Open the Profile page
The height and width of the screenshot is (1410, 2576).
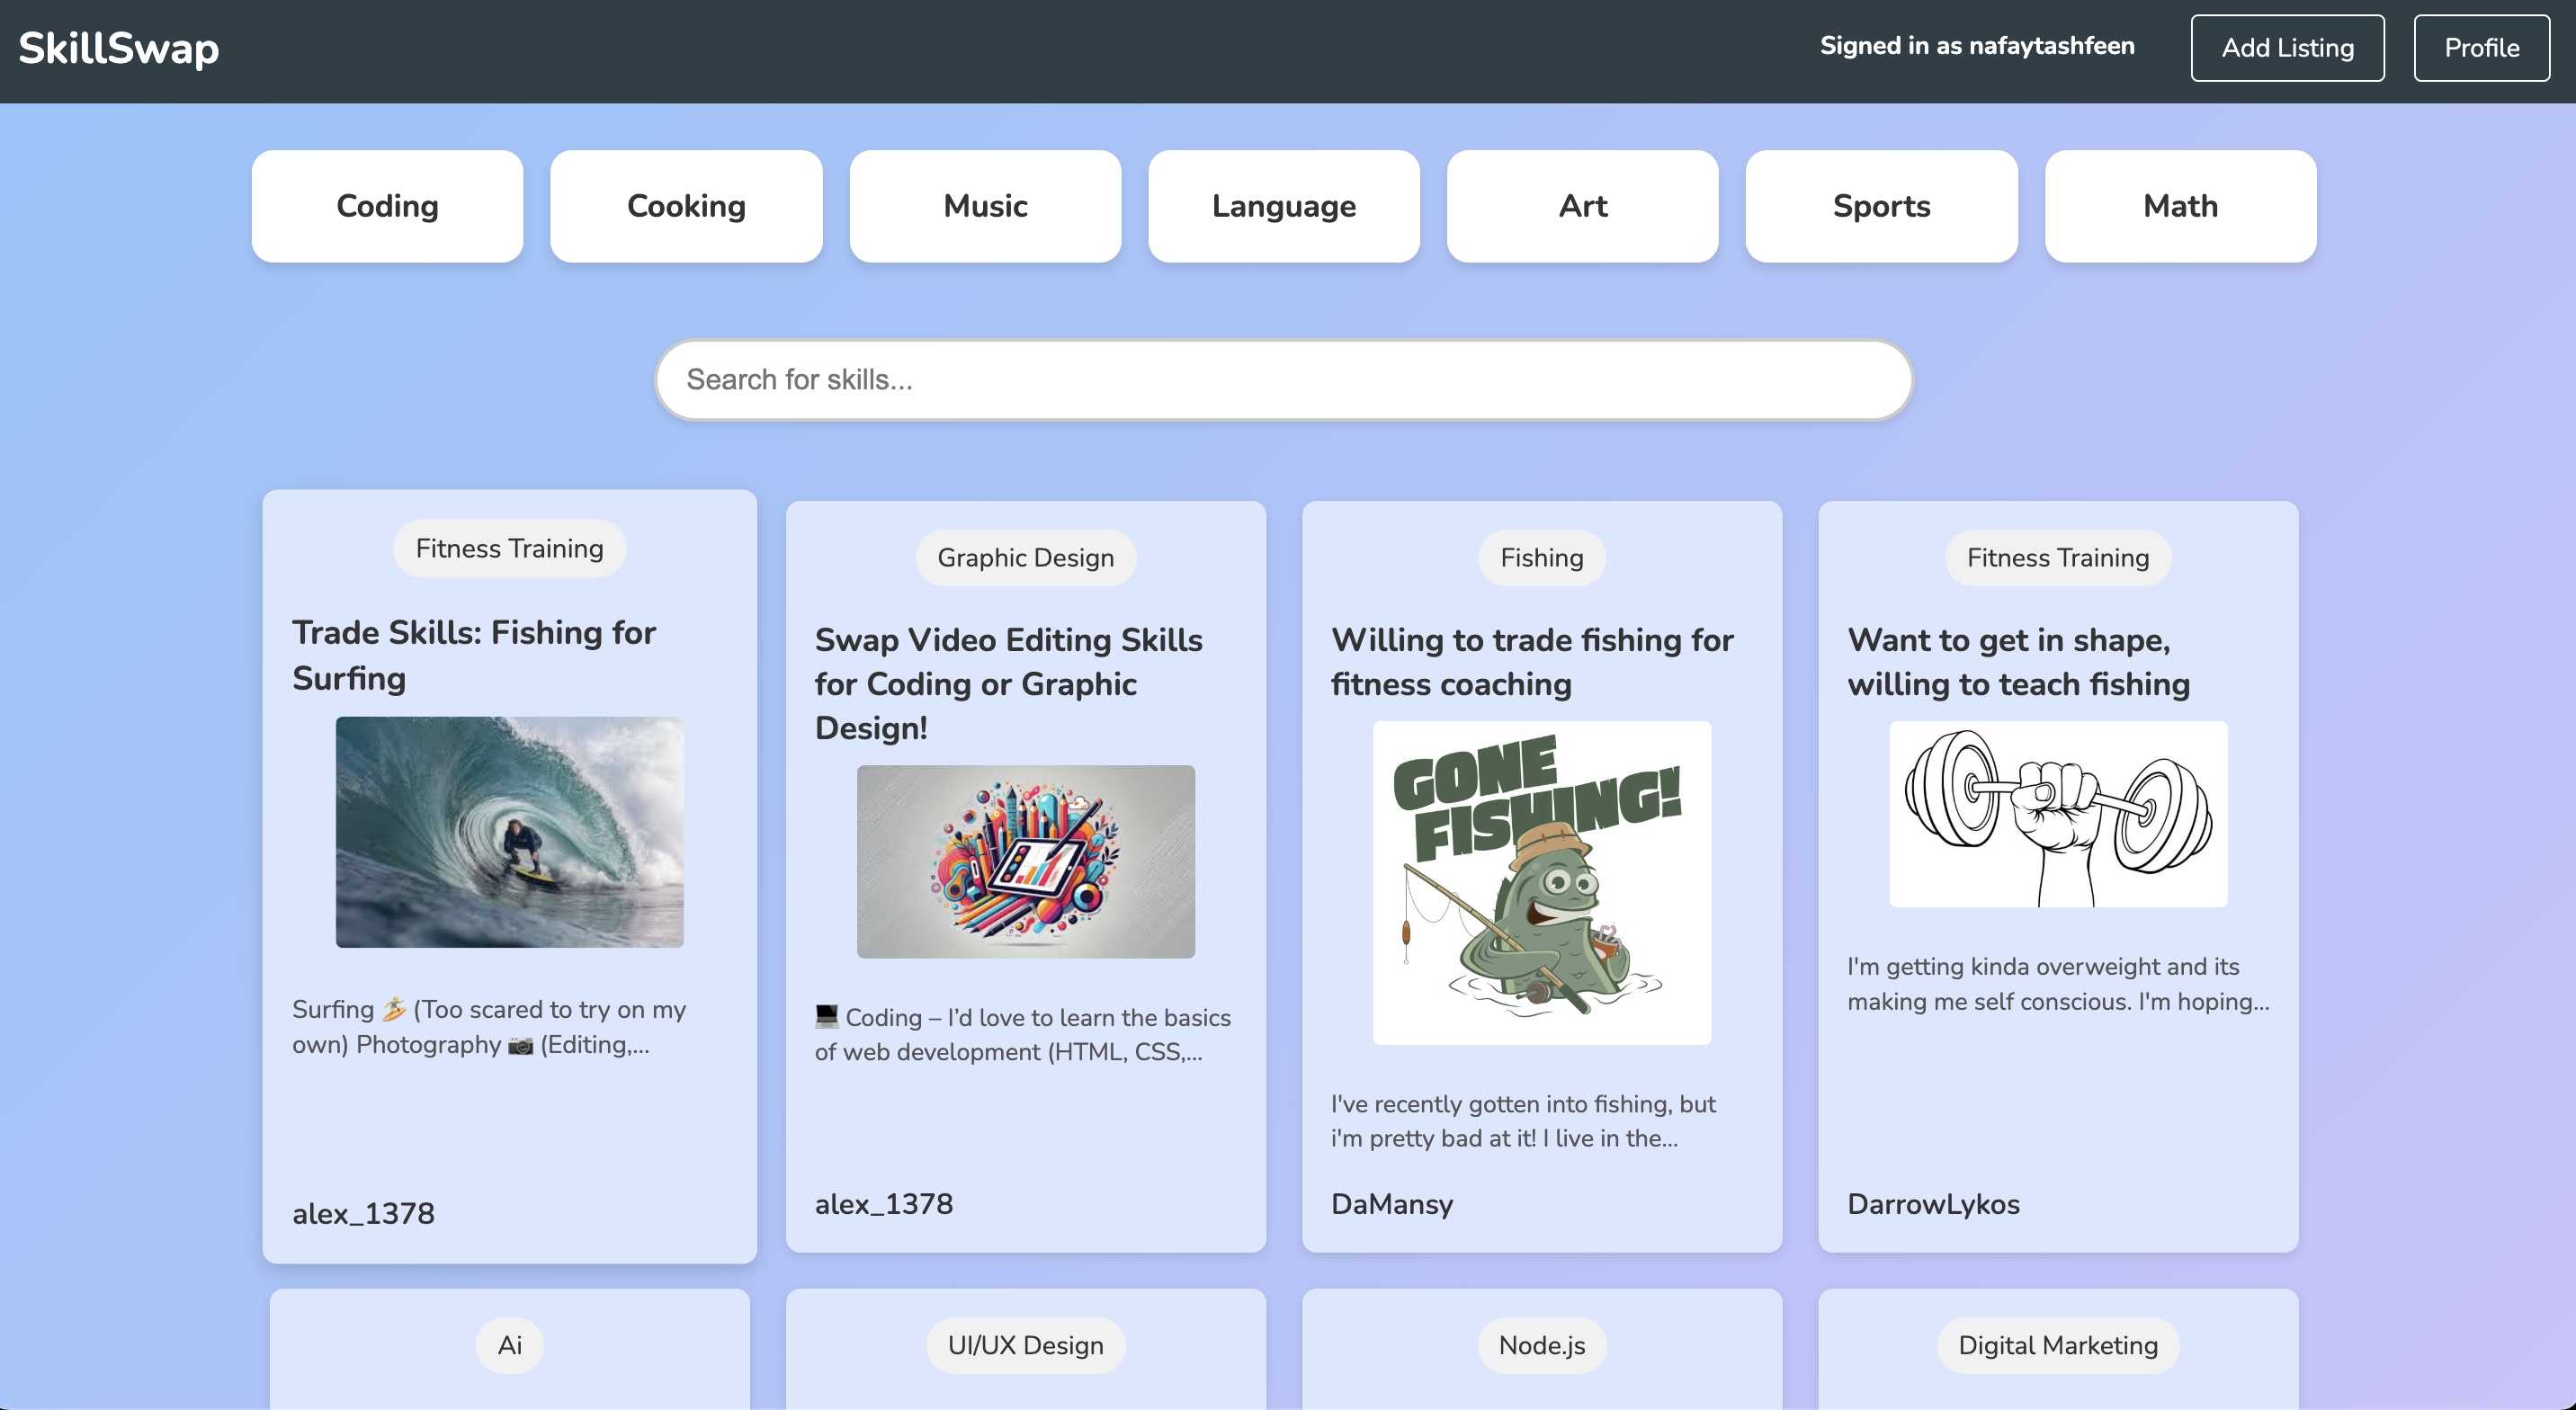point(2480,48)
